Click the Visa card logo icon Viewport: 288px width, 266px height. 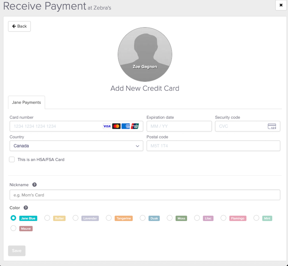[107, 126]
